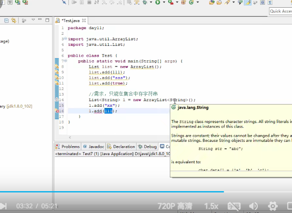Click the error marker on line 16

57,111
